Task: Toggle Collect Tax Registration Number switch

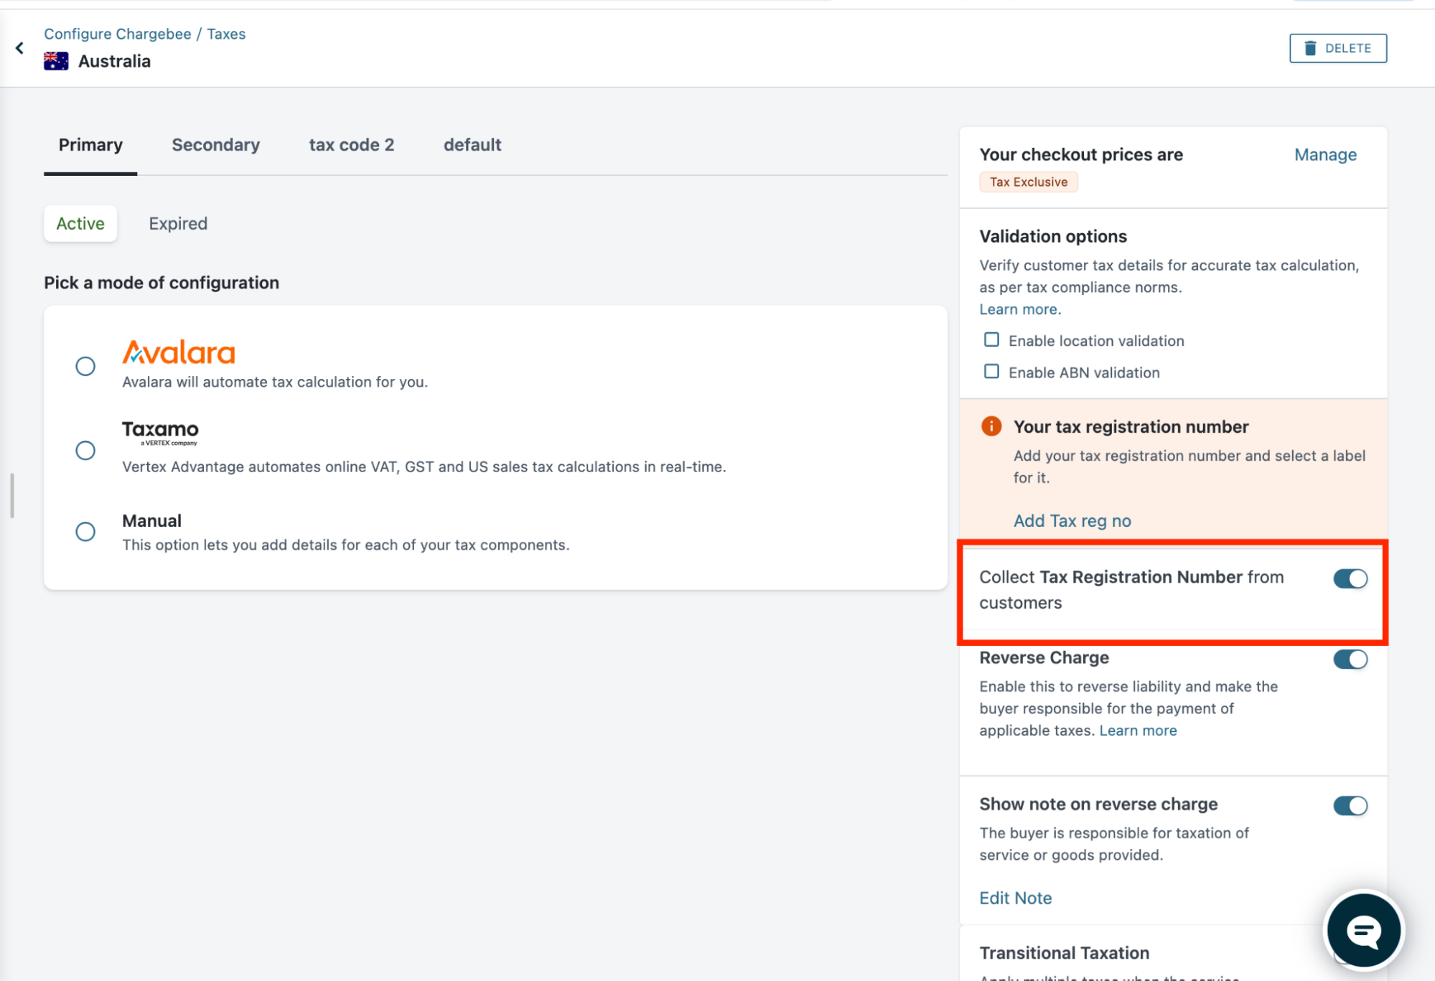Action: (x=1350, y=578)
